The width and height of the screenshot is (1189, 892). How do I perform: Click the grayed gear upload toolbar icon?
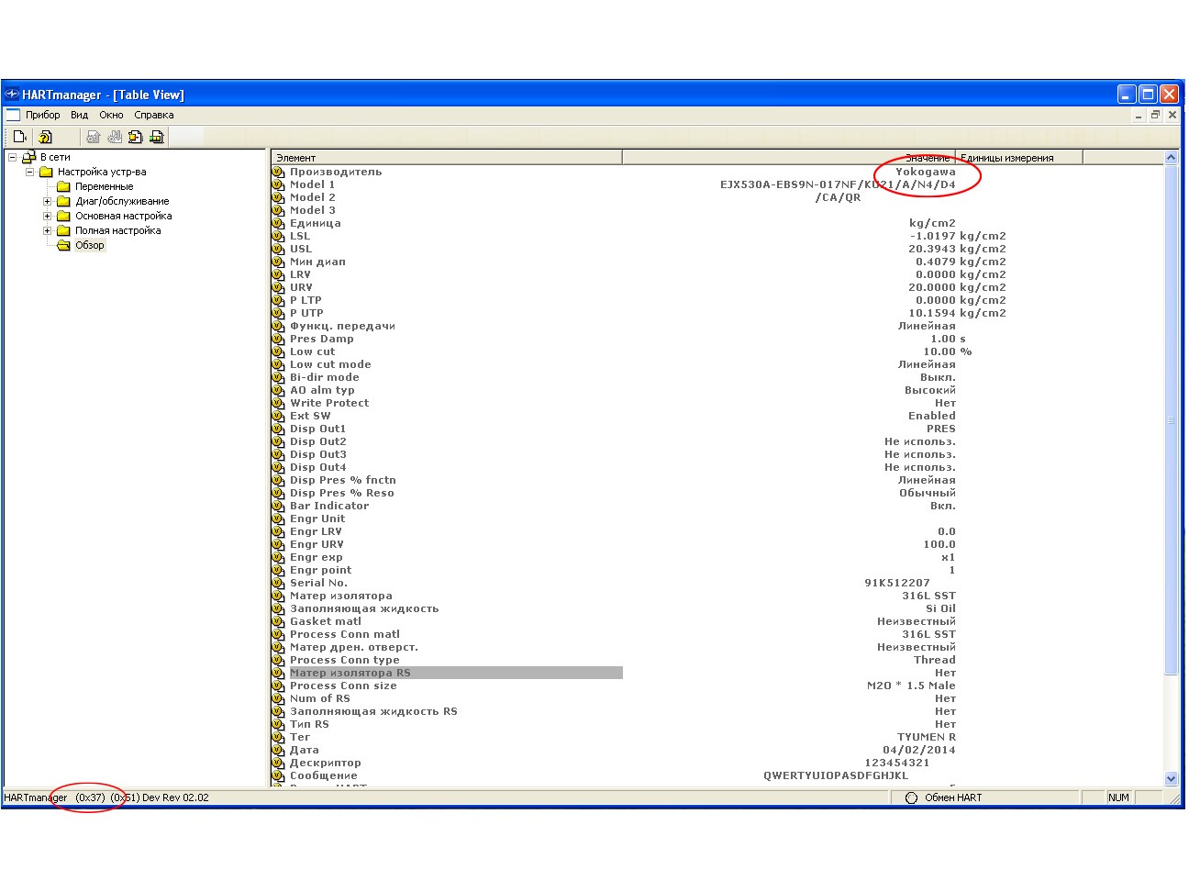click(x=93, y=137)
